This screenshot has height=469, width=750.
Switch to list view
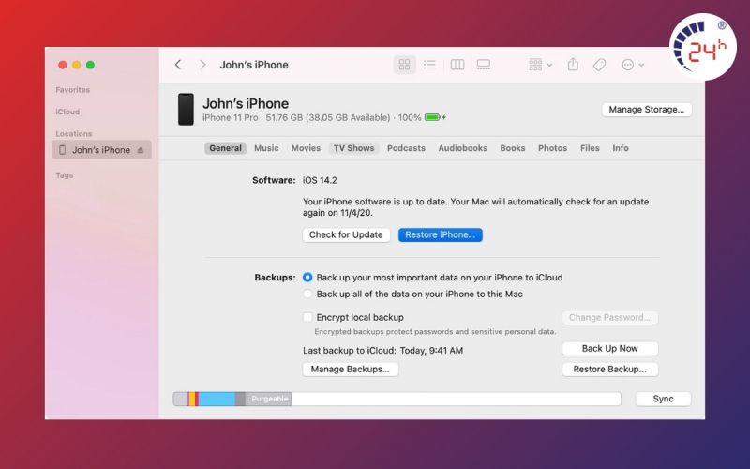point(429,65)
